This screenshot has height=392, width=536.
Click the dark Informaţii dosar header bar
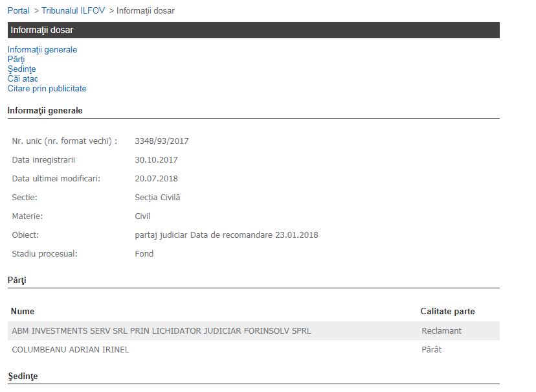pyautogui.click(x=253, y=30)
